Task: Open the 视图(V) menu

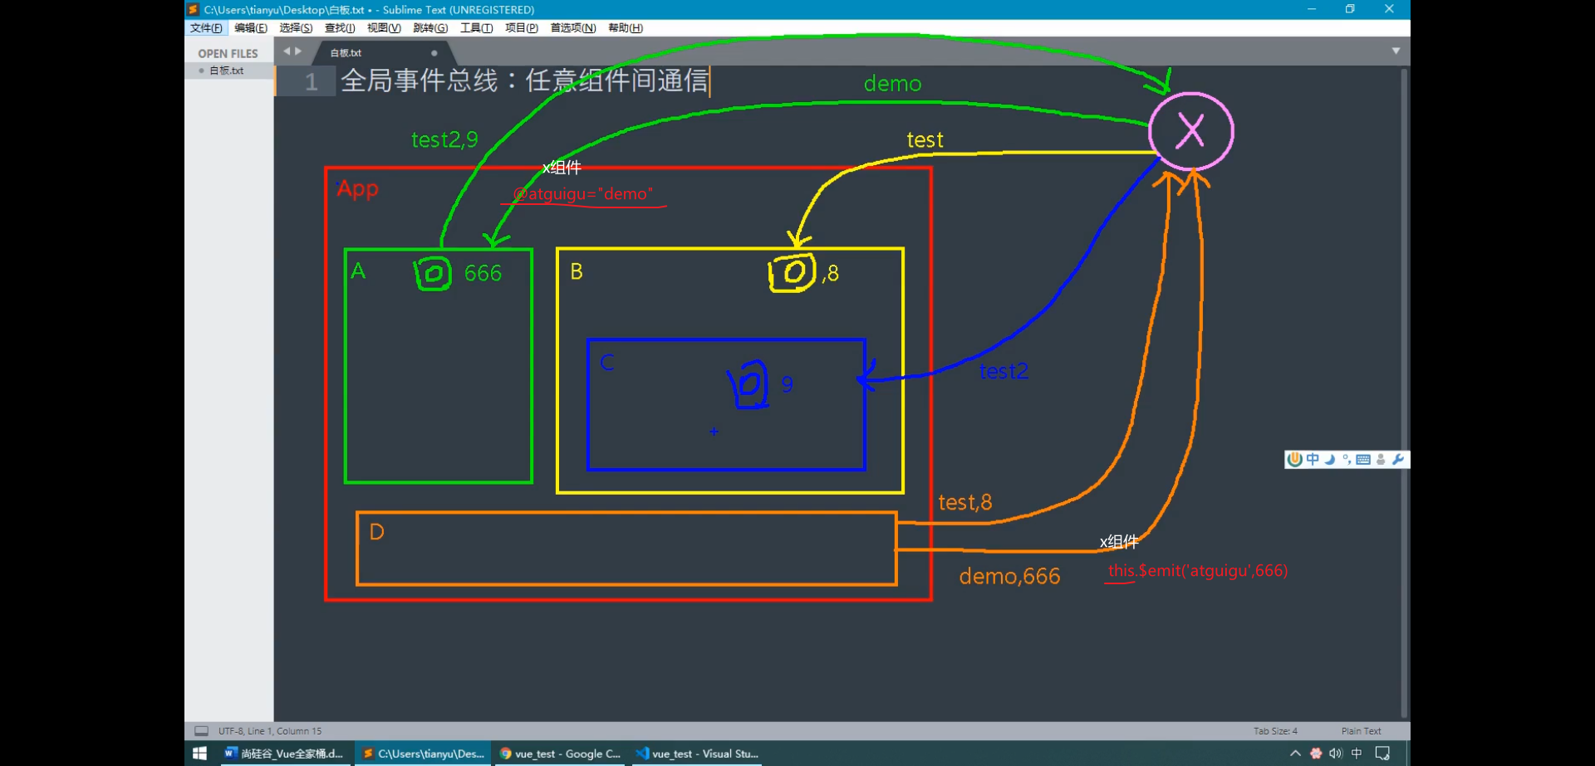Action: (x=384, y=28)
